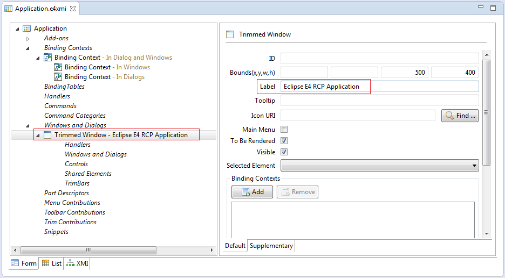Expand the Add-ons tree node

coord(28,39)
